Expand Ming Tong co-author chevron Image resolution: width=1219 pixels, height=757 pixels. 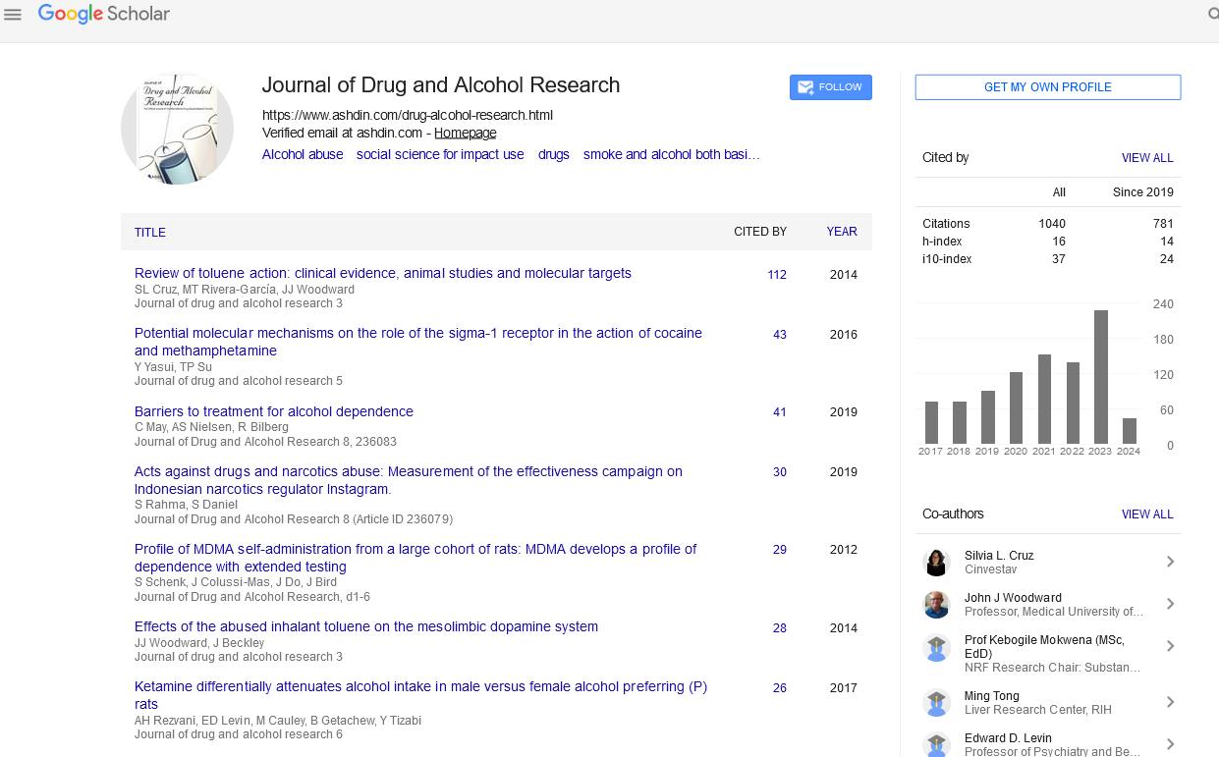tap(1170, 702)
